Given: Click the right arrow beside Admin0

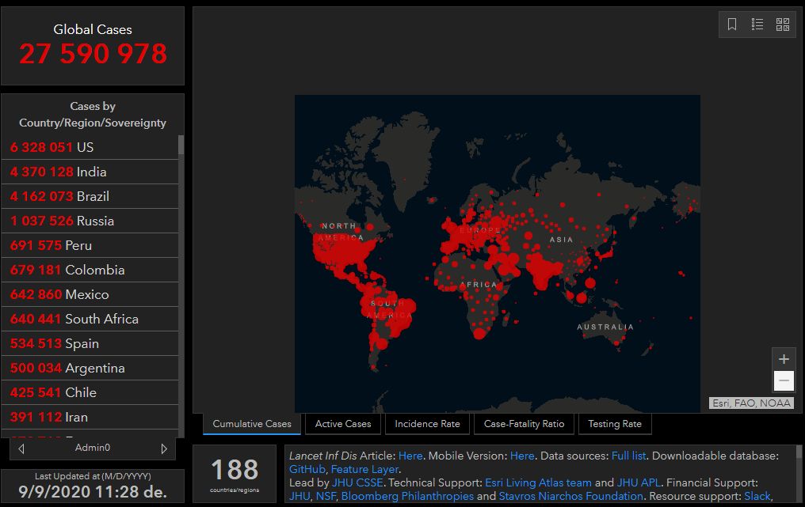Looking at the screenshot, I should pos(164,448).
